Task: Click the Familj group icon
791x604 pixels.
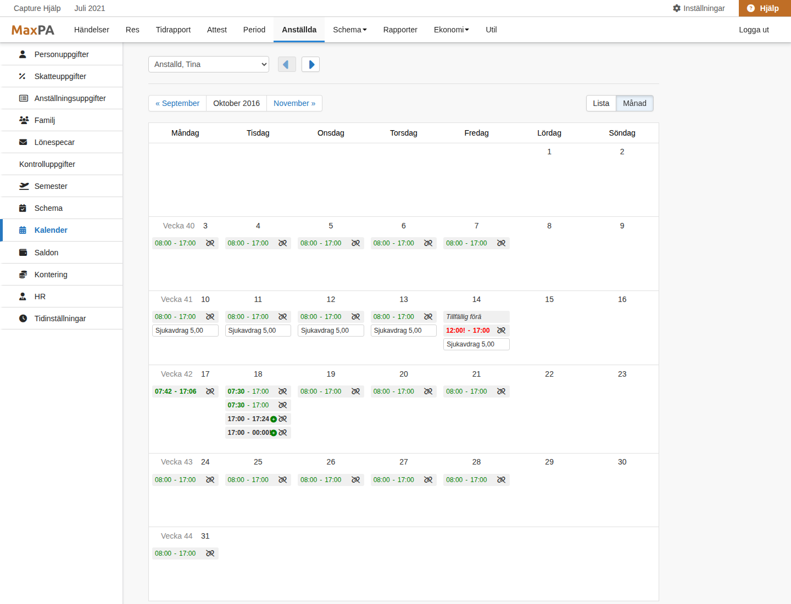Action: coord(24,120)
